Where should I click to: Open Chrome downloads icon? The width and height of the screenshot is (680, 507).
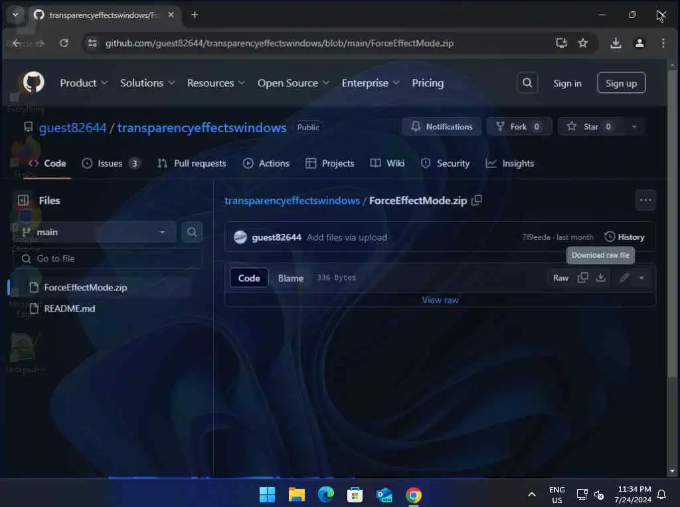616,43
